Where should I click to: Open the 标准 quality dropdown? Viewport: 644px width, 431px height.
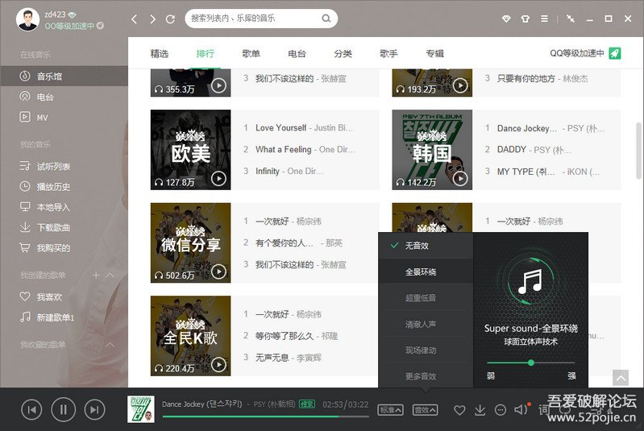pos(390,410)
